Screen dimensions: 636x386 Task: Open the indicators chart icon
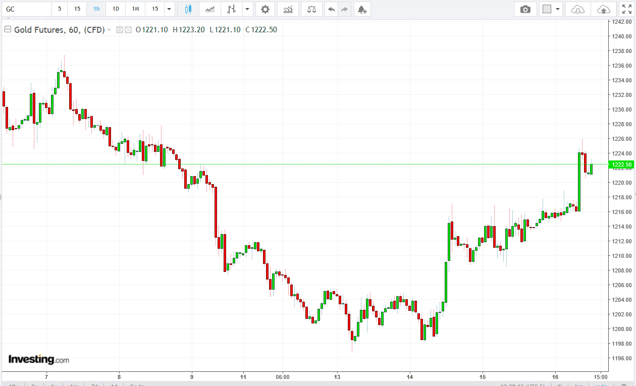(288, 9)
